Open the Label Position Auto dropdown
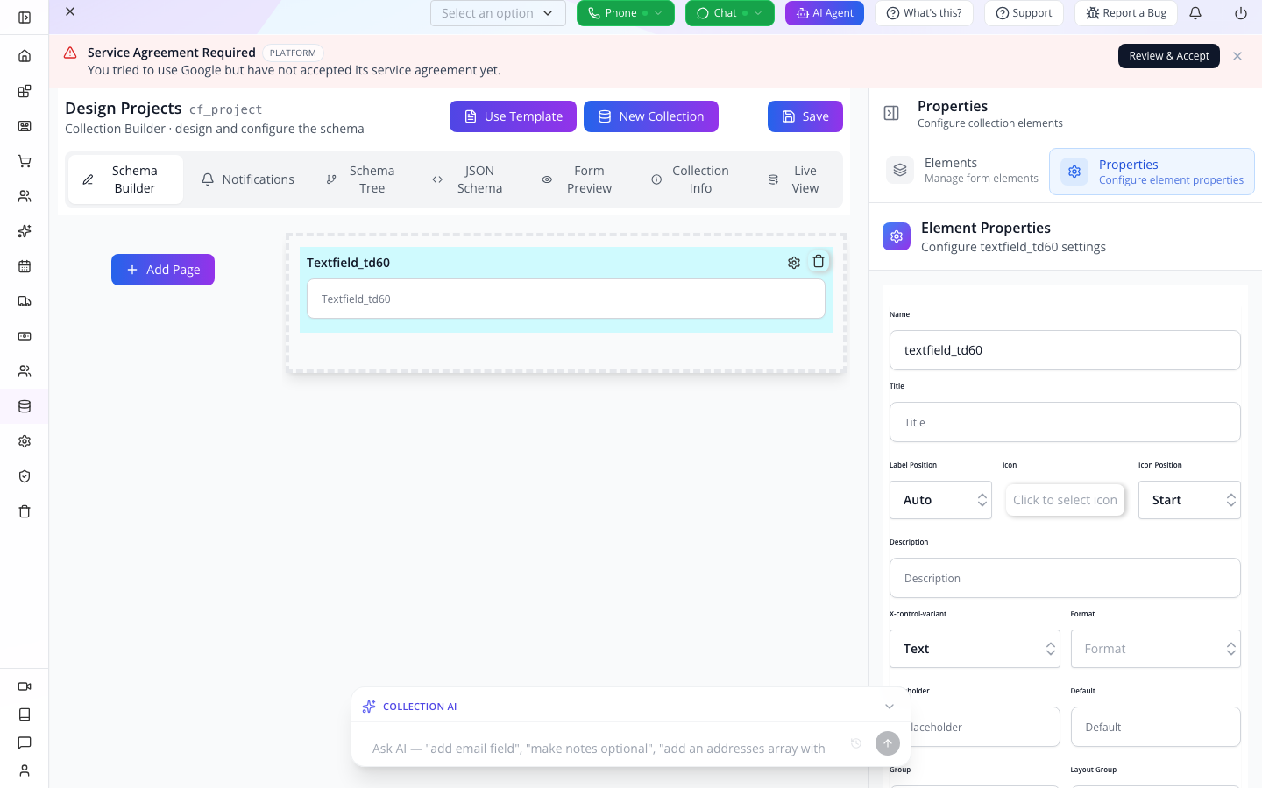Screen dimensions: 1262x788 coord(940,500)
